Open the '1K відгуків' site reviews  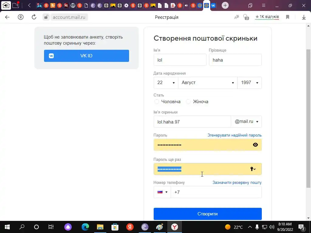267,17
